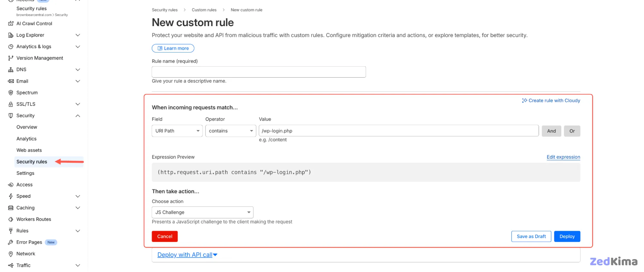The image size is (644, 272).
Task: Open Settings under Security
Action: (25, 173)
